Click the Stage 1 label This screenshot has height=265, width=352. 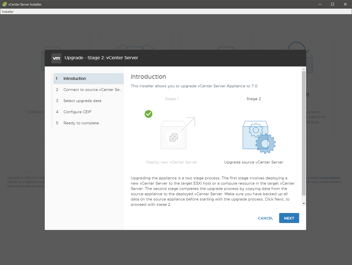coord(172,99)
